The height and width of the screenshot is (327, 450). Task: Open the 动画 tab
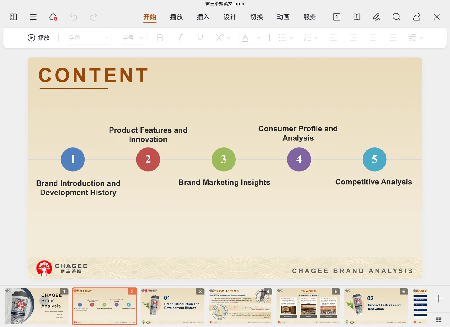tap(283, 17)
